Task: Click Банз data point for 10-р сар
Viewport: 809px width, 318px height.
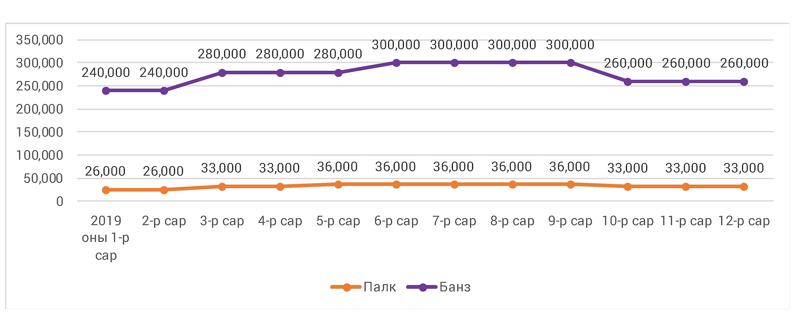Action: (x=628, y=82)
